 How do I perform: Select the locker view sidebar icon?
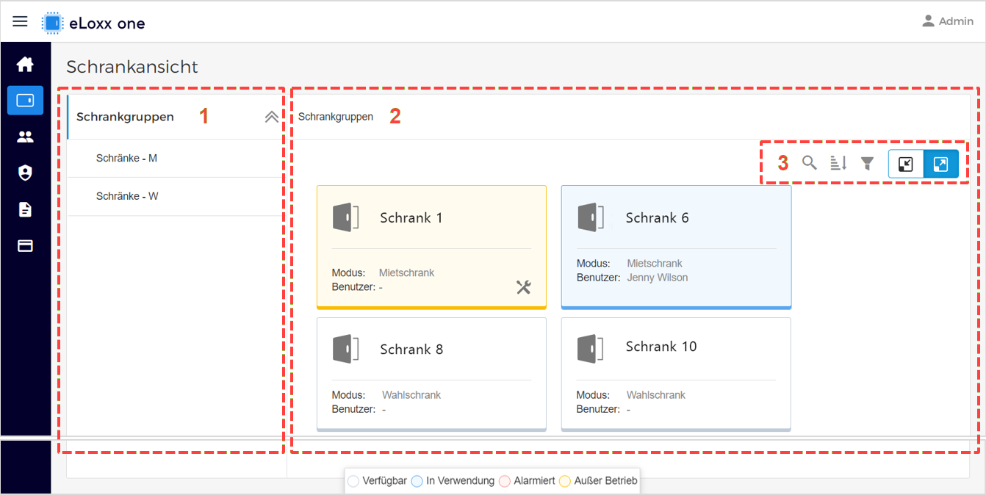[25, 101]
